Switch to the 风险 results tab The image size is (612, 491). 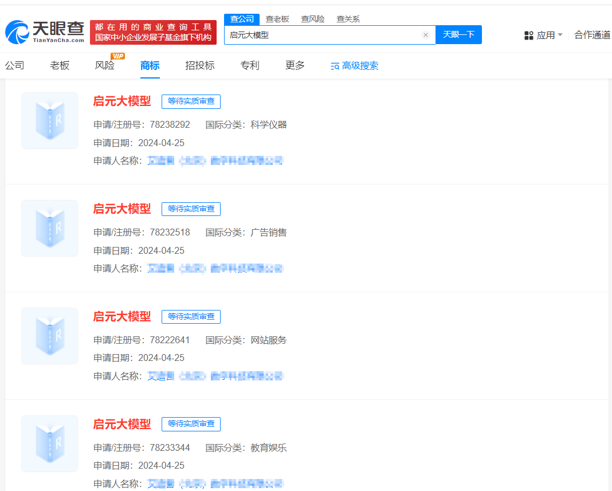(x=105, y=65)
